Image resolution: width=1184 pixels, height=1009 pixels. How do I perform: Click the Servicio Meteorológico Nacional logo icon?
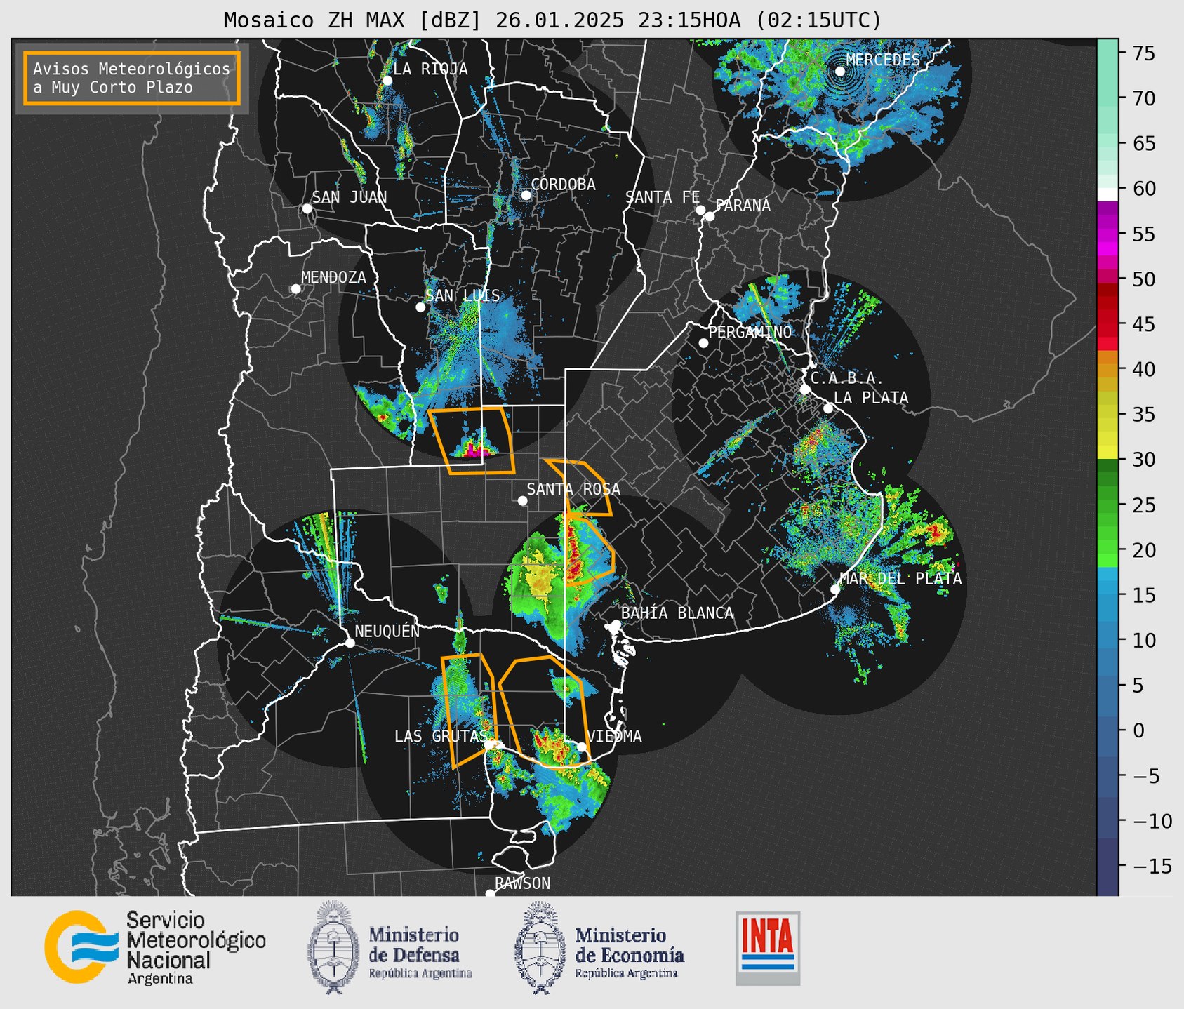(x=81, y=947)
